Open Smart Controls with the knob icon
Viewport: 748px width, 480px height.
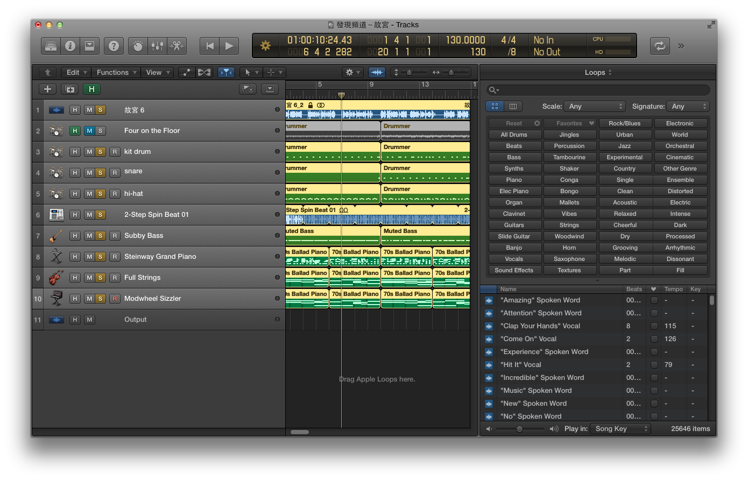(138, 46)
